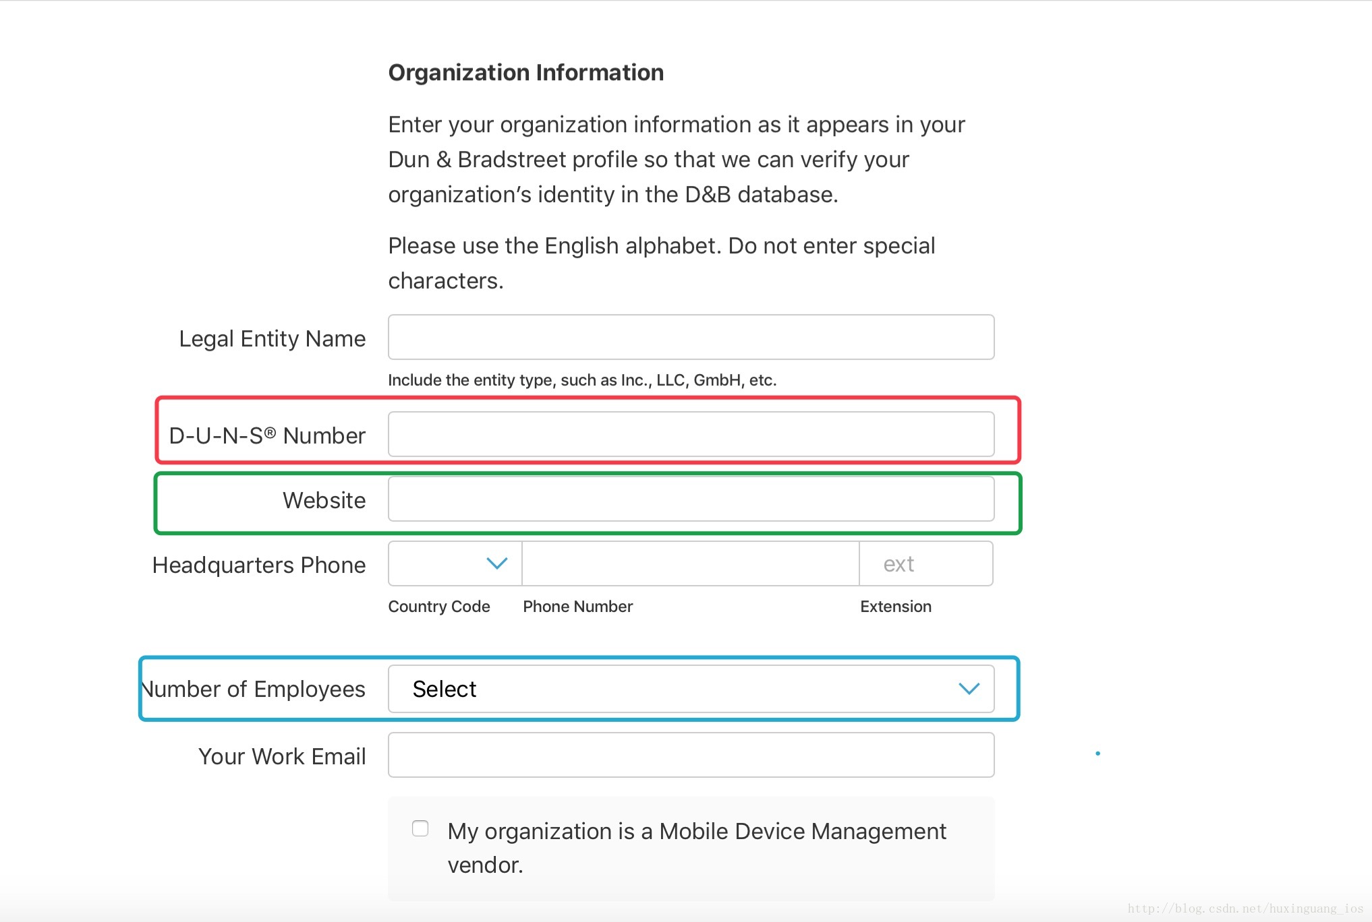The image size is (1372, 922).
Task: Expand the Number of Employees Select dropdown
Action: click(x=691, y=689)
